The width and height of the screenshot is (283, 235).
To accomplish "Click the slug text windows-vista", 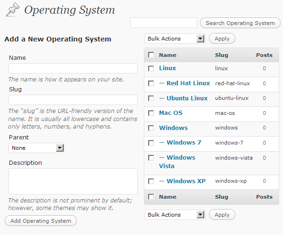I will coord(234,158).
